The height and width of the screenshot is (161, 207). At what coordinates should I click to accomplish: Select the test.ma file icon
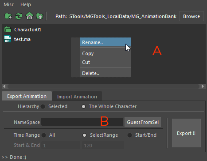coord(8,39)
